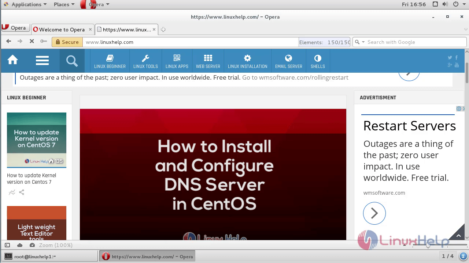The image size is (469, 263).
Task: Click the key (password wand) icon
Action: [x=44, y=41]
